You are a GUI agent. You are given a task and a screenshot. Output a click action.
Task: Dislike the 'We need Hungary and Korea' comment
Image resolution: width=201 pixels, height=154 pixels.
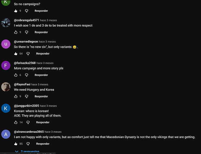pos(26,96)
